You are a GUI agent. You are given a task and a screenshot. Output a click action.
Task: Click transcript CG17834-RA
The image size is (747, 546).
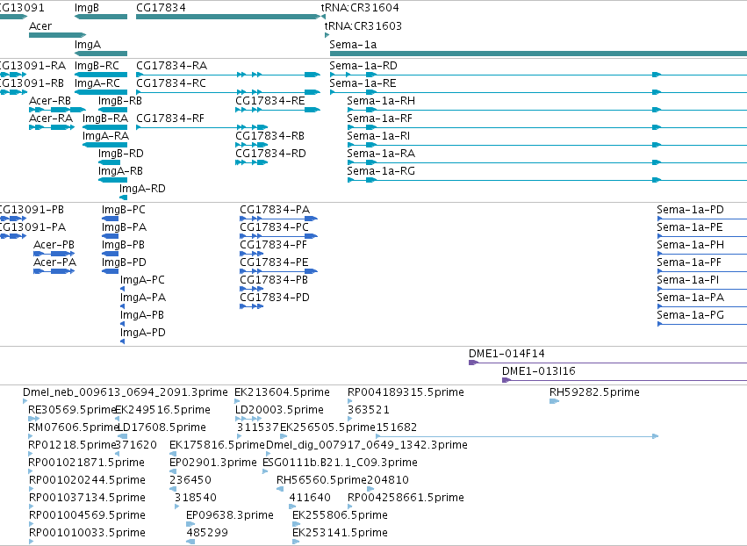coord(228,75)
